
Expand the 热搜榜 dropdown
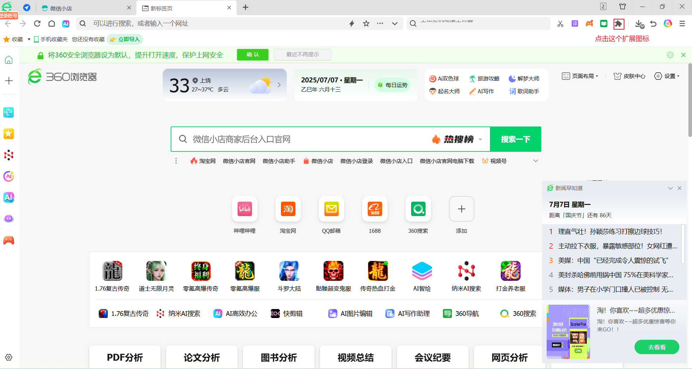480,140
